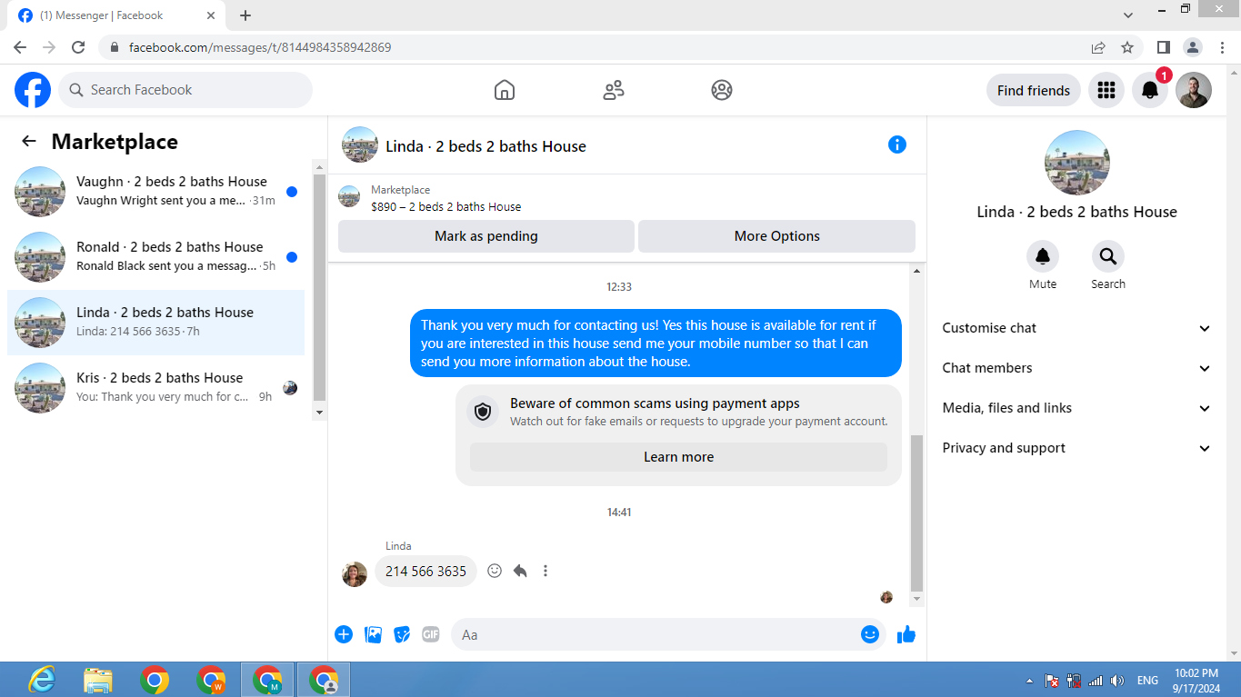
Task: Open Chrome's three-dot menu
Action: 1220,47
